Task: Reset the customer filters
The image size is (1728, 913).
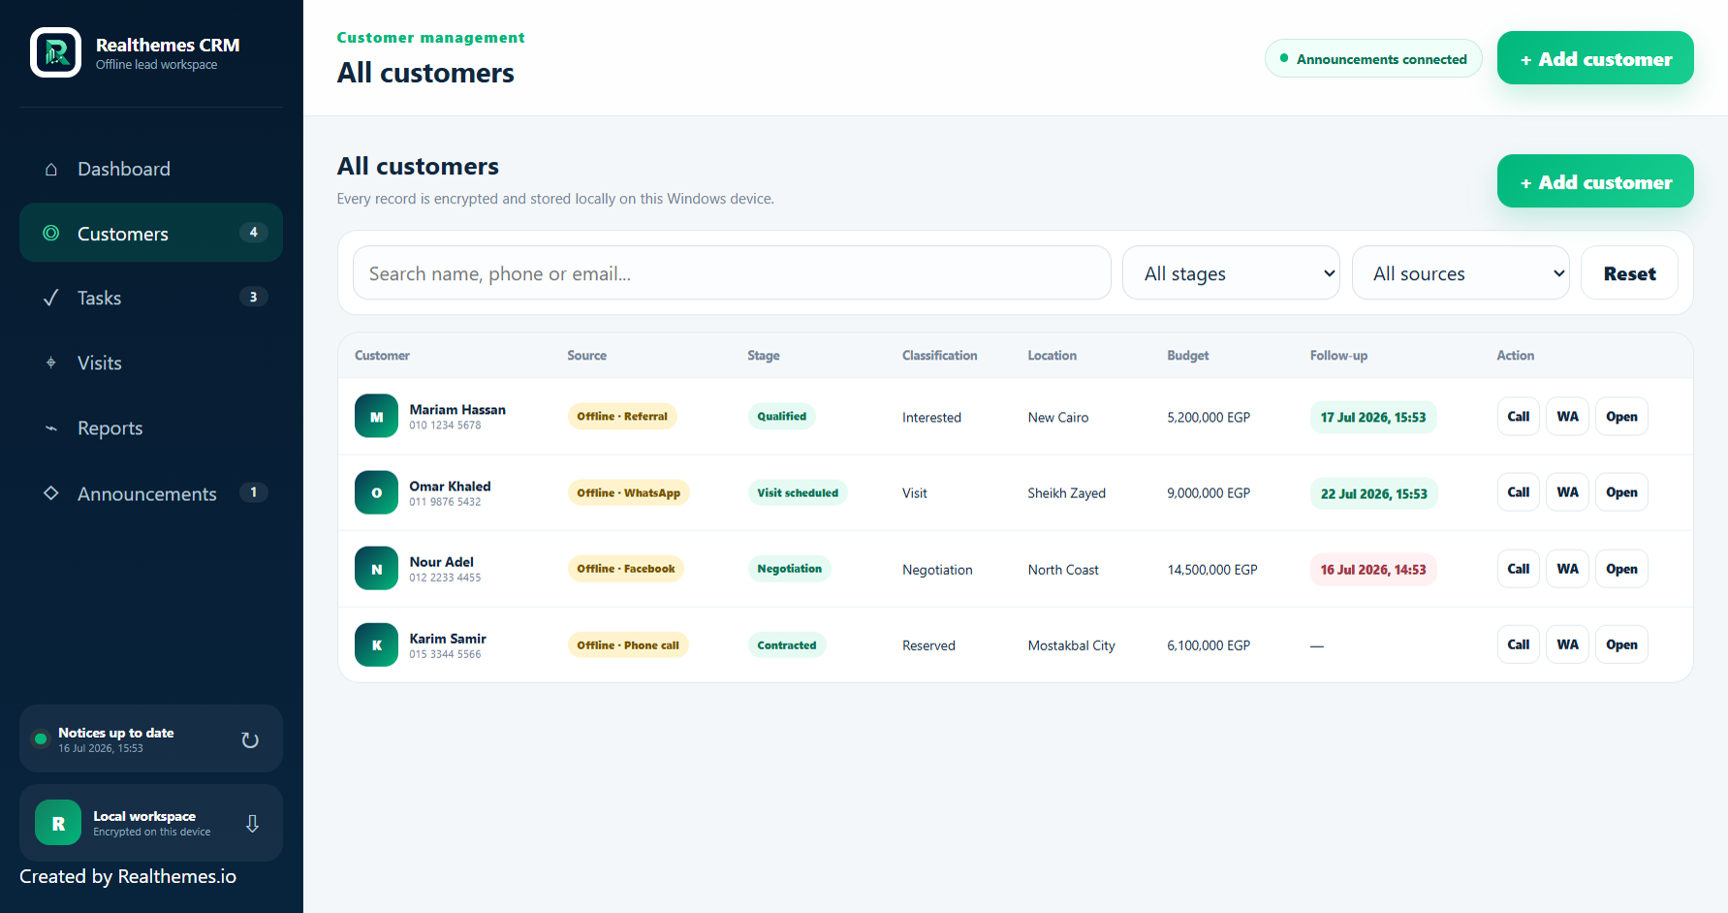Action: click(x=1629, y=273)
